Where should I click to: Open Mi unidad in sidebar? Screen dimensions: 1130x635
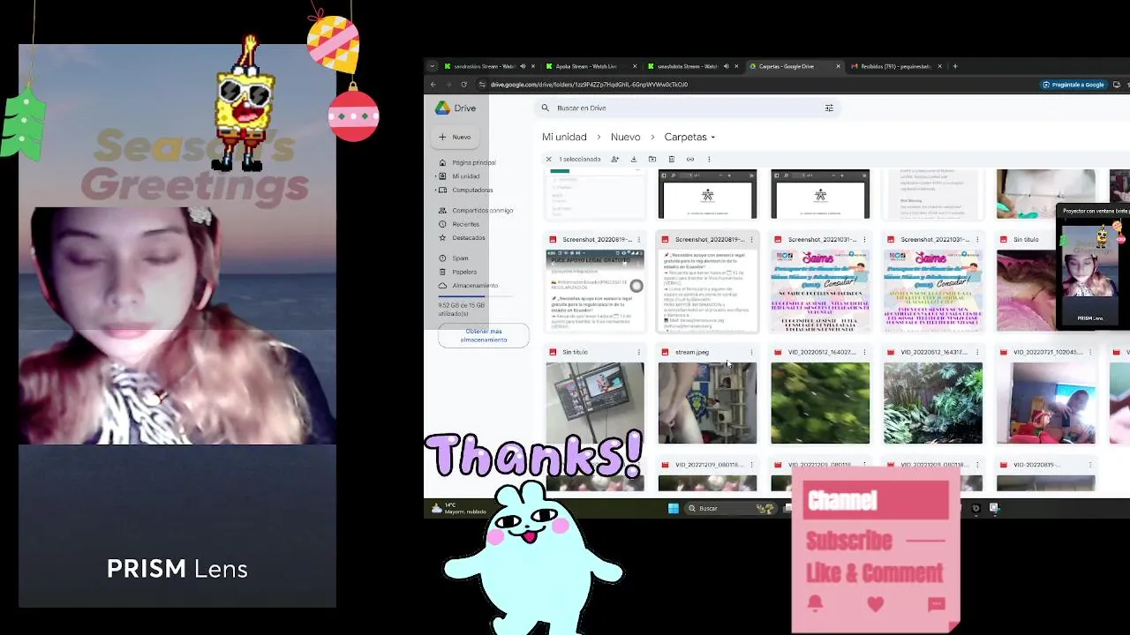[x=465, y=176]
